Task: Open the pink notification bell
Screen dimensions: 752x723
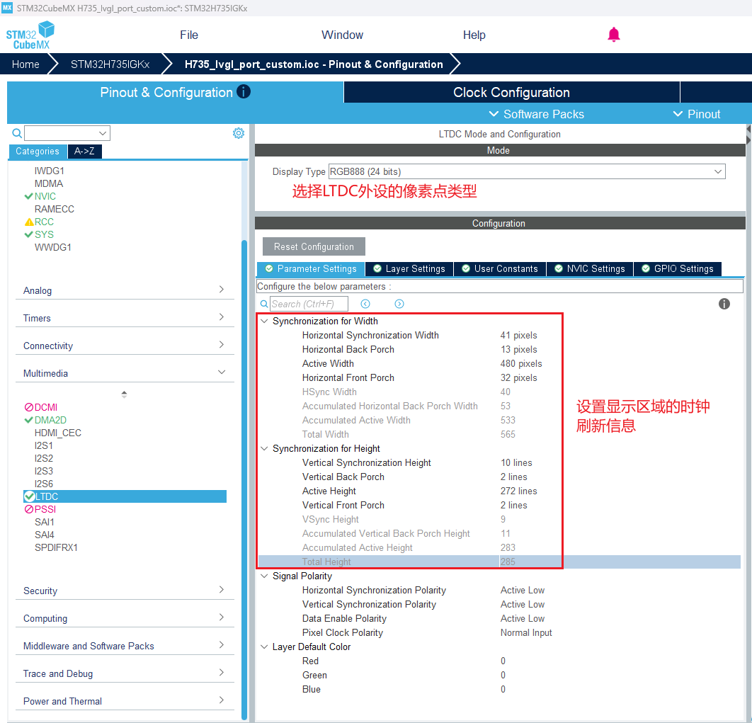Action: tap(613, 35)
